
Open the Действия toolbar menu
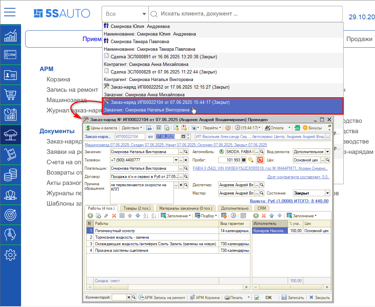pos(130,128)
